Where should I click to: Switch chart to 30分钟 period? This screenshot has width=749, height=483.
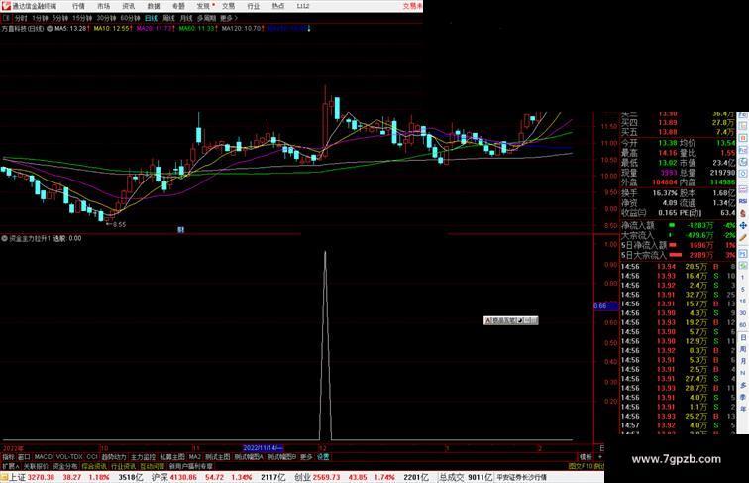(x=106, y=18)
